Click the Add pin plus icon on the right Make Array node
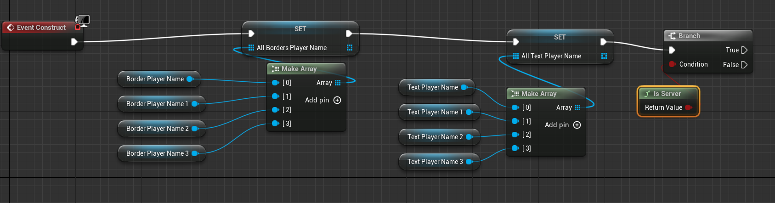Screen dimensions: 775x203 (577, 125)
